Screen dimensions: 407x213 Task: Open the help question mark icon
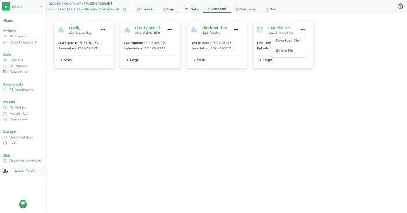point(400,6)
